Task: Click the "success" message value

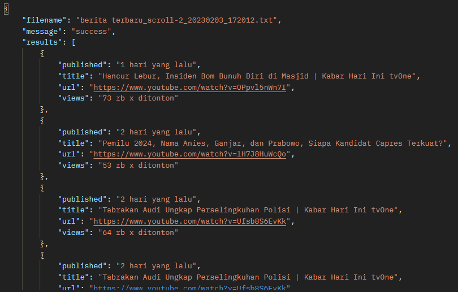Action: [92, 32]
